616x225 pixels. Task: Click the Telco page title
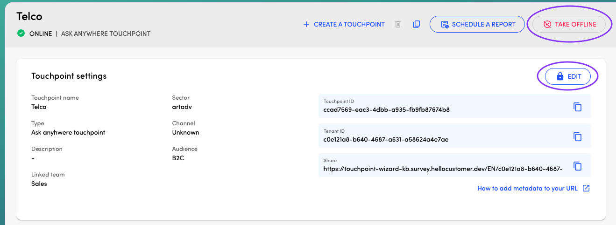click(x=29, y=16)
